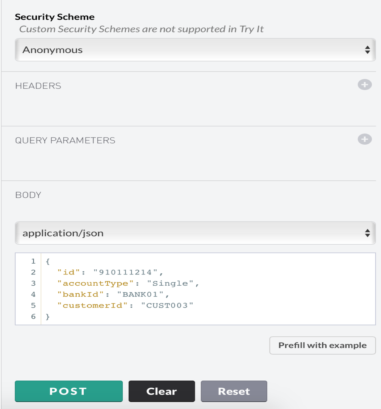Send the request with POST button
Screen dimensions: 381x409
click(x=68, y=391)
